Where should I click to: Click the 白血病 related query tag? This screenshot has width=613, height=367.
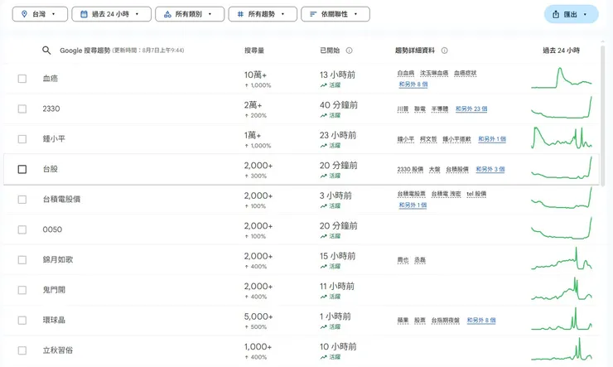406,73
